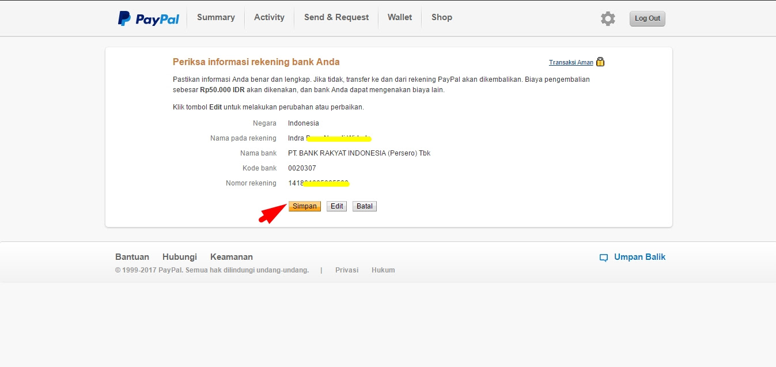Click the Nama bank label
The image size is (776, 367).
click(258, 153)
